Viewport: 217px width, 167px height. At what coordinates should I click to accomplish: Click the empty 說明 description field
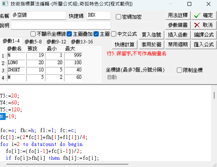point(61,25)
